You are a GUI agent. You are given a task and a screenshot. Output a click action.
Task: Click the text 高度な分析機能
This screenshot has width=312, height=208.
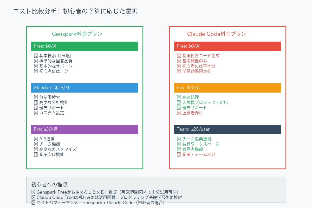tap(54, 102)
